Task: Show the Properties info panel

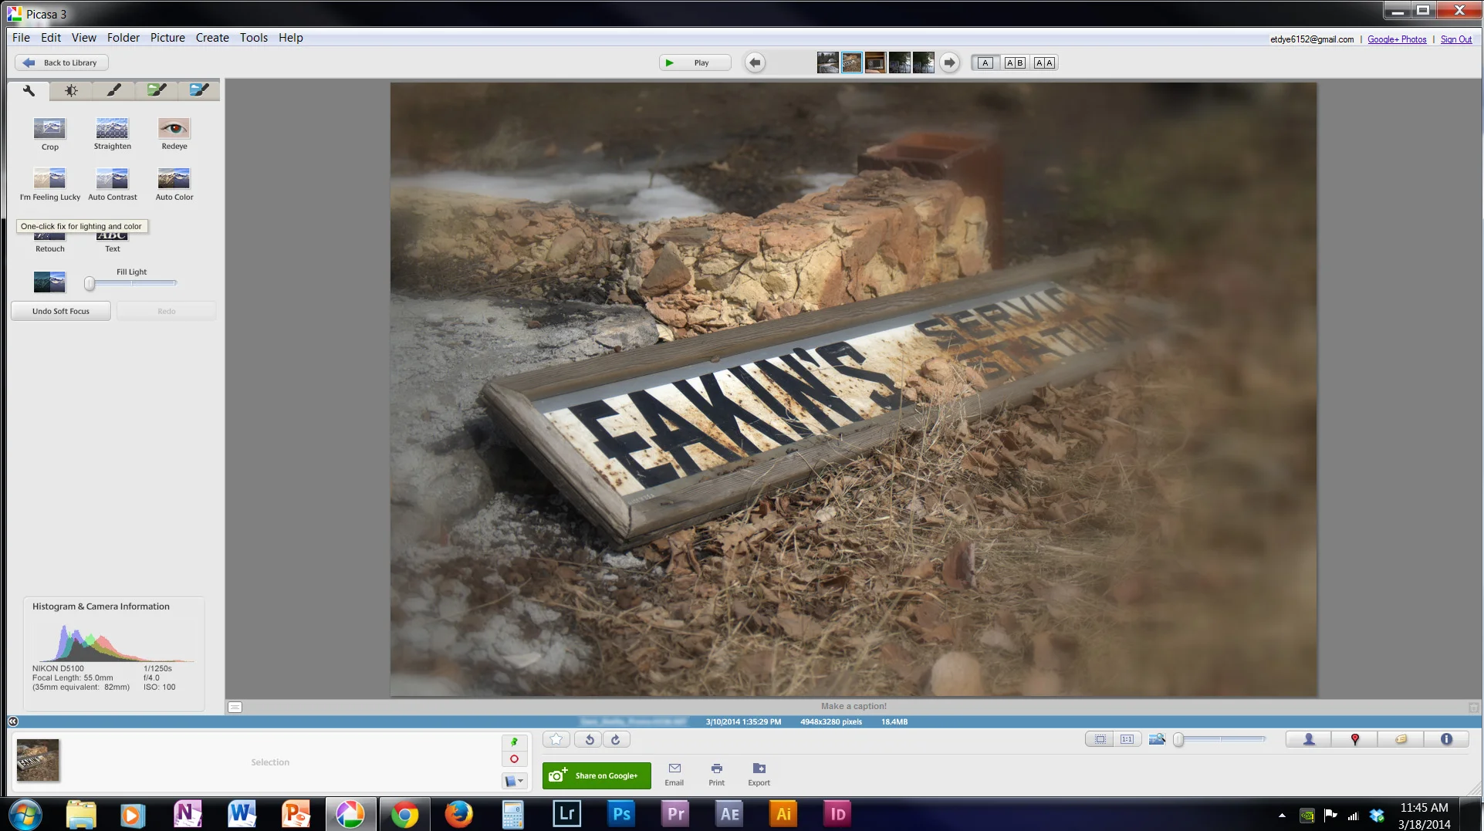Action: [x=1446, y=739]
